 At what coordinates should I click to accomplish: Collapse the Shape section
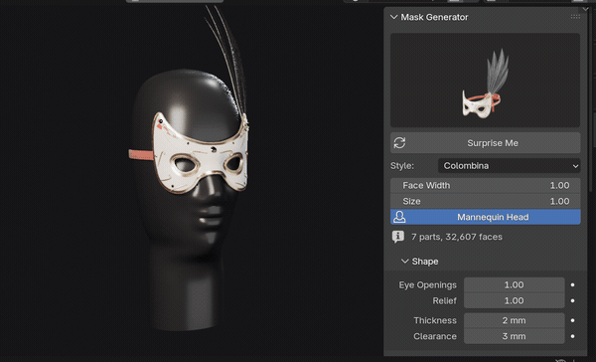click(405, 262)
